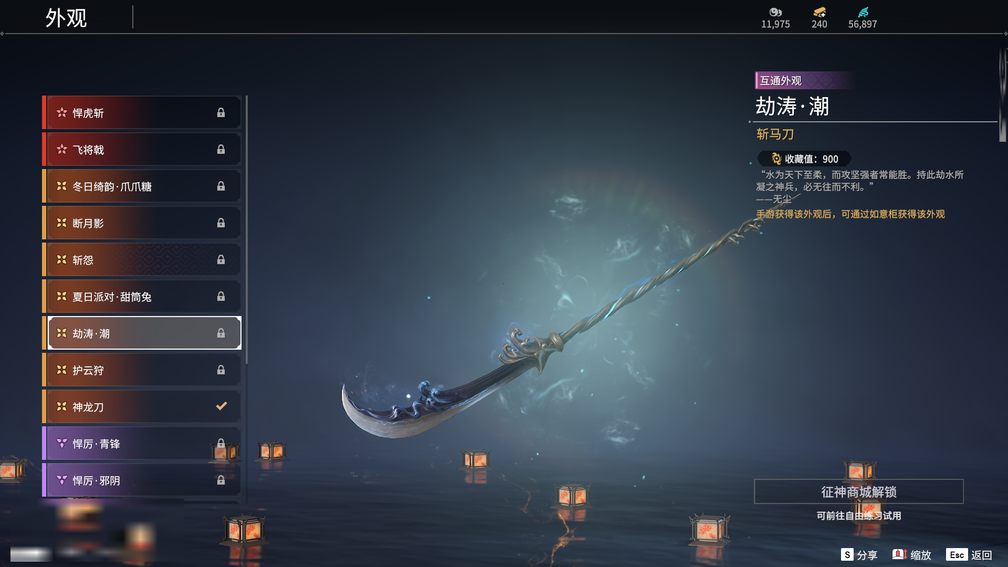Click the 征神商城解锁 button
Image resolution: width=1008 pixels, height=567 pixels.
point(859,491)
